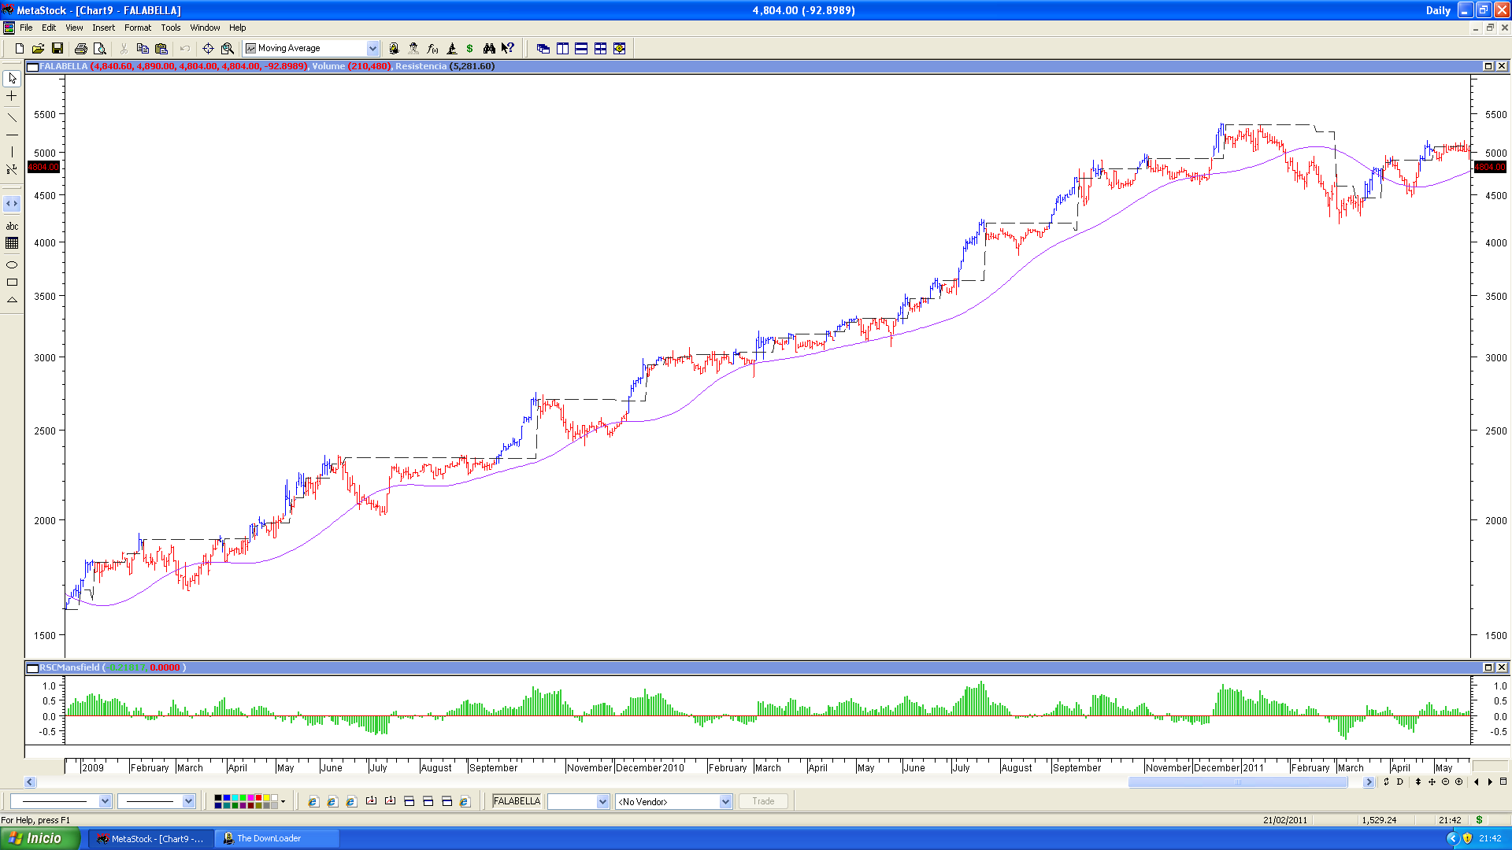Select the Trendline drawing tool

pyautogui.click(x=12, y=118)
